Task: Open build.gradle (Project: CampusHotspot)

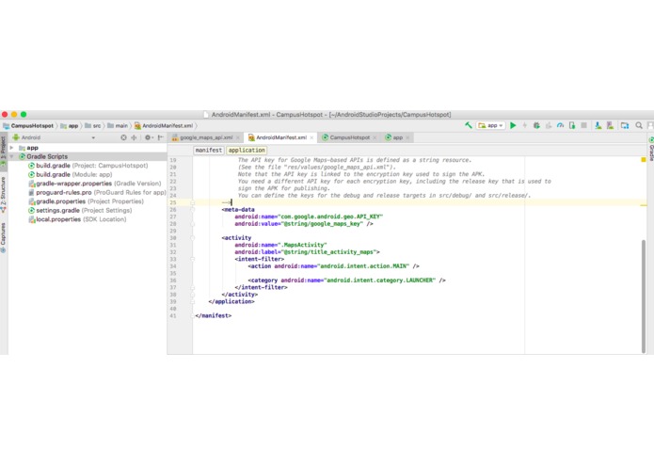Action: pos(88,166)
